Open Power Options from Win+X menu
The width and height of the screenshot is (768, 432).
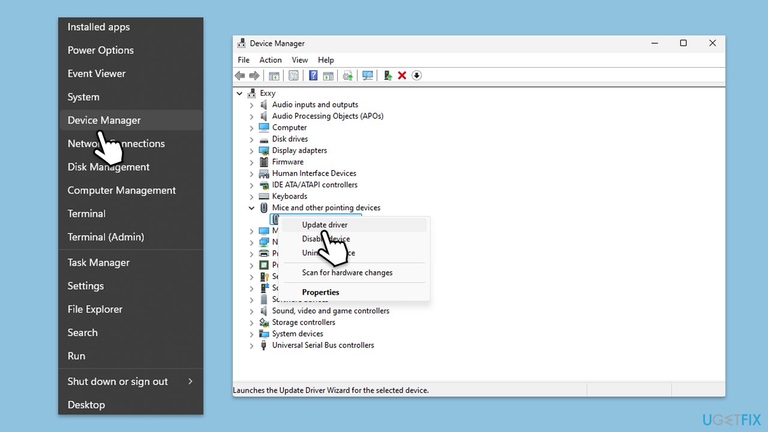click(131, 50)
